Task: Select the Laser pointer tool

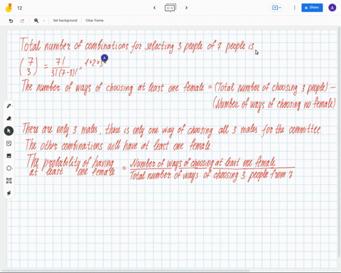Action: [9, 193]
